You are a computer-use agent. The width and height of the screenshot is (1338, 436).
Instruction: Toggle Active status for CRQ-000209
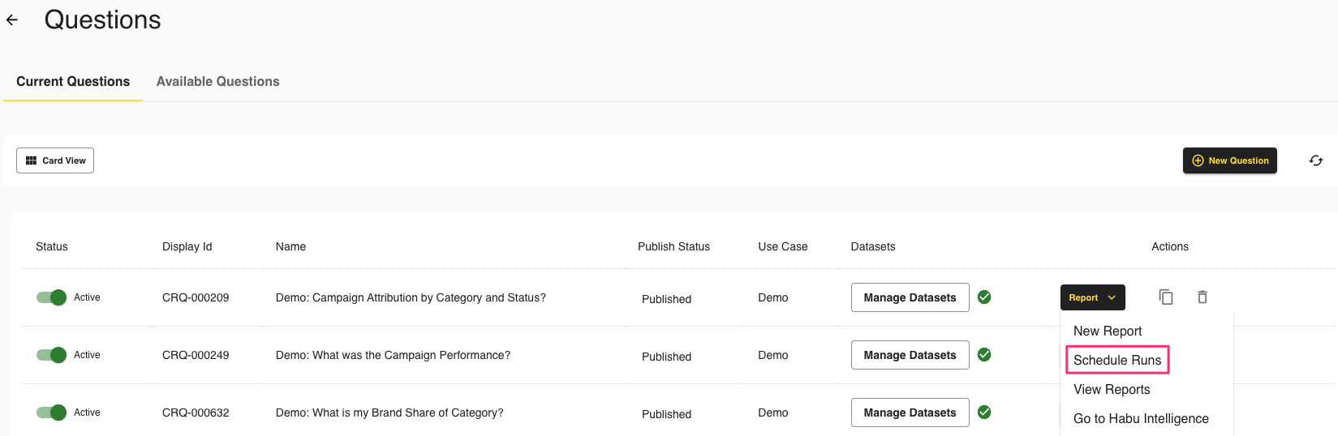[x=51, y=297]
